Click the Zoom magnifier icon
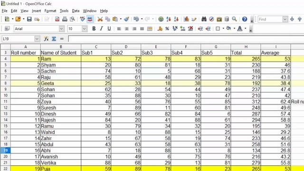 click(234, 19)
